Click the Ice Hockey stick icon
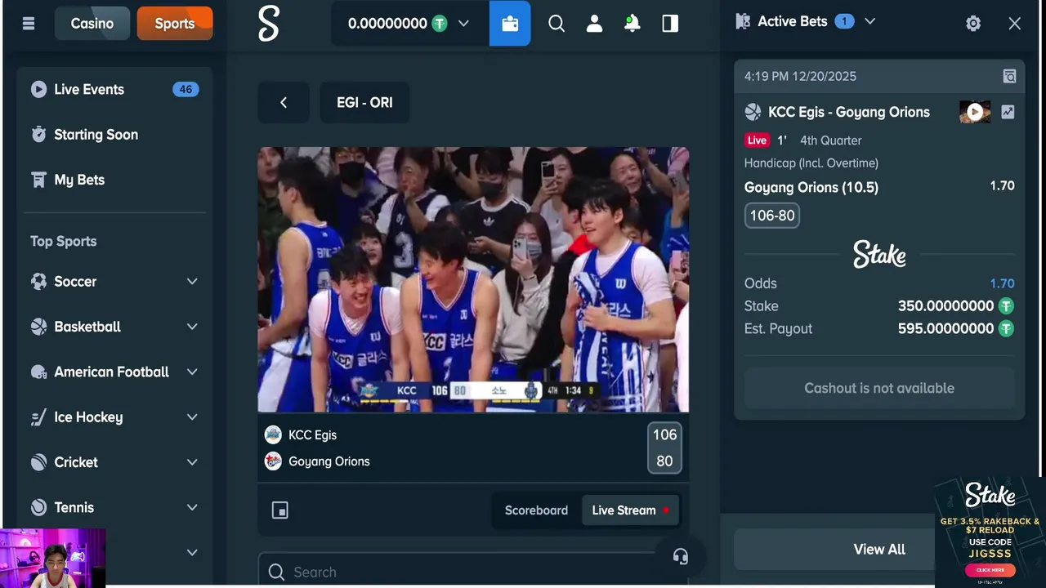 pyautogui.click(x=38, y=417)
